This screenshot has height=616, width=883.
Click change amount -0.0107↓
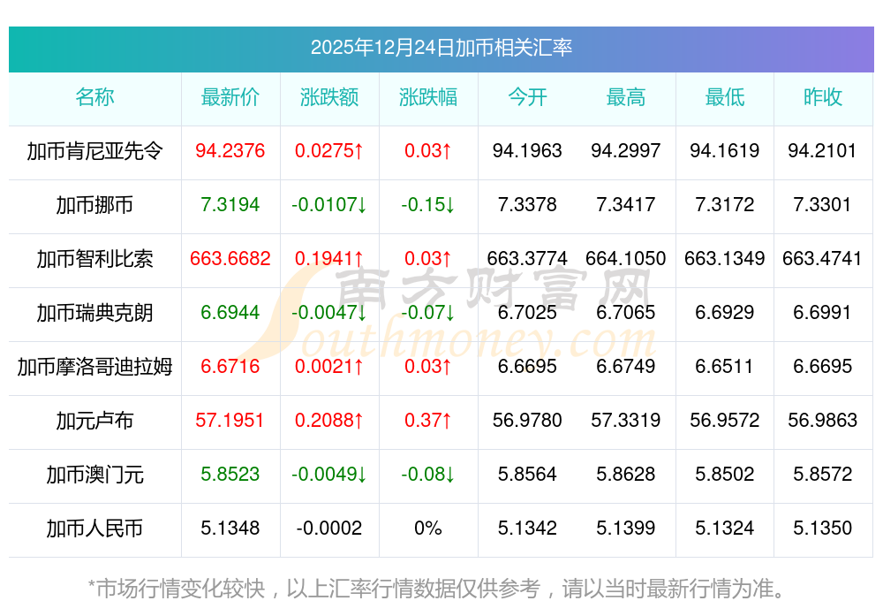(329, 204)
